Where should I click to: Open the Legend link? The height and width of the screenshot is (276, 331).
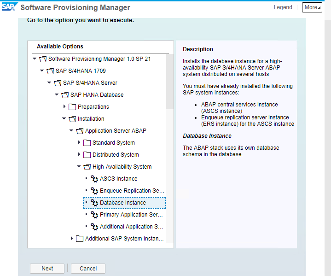283,7
